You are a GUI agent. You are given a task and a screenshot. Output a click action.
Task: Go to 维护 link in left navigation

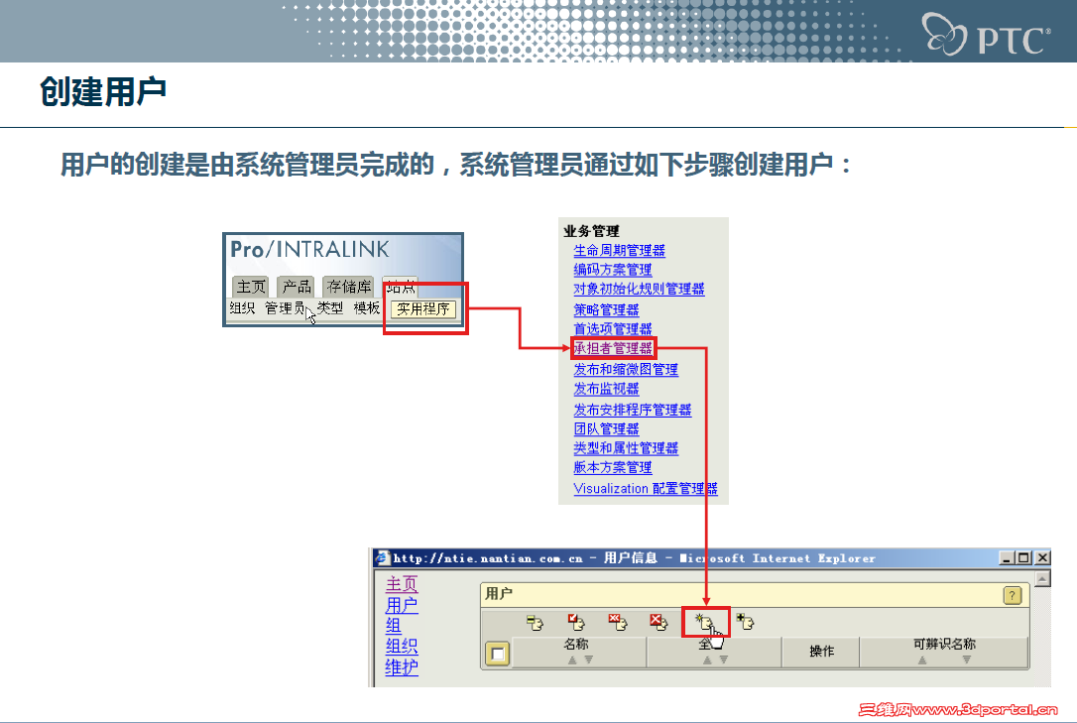coord(401,666)
